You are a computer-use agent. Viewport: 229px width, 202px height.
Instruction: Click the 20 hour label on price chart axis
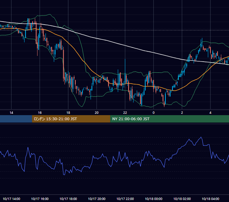click(x=97, y=113)
